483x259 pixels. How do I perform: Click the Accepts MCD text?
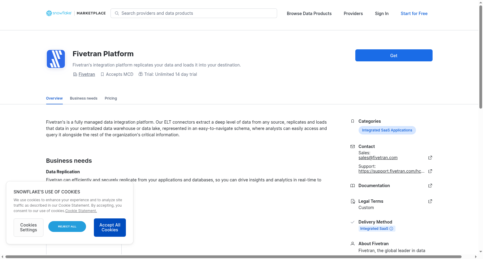pyautogui.click(x=120, y=74)
